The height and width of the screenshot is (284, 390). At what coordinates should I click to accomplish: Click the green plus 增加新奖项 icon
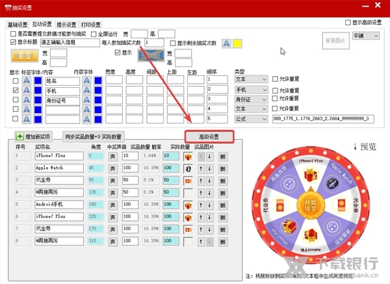click(x=19, y=136)
